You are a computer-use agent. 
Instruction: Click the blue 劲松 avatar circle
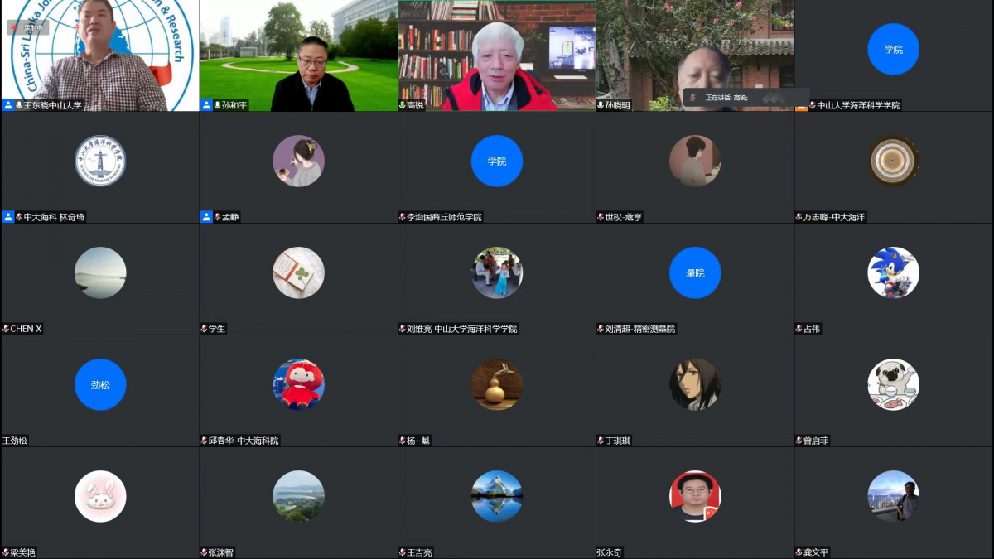100,384
